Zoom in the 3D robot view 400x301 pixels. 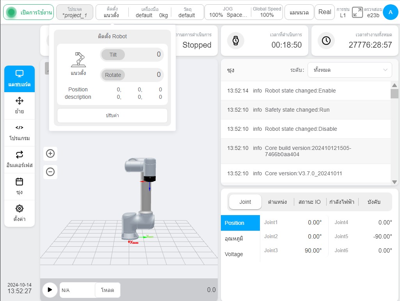click(x=50, y=153)
